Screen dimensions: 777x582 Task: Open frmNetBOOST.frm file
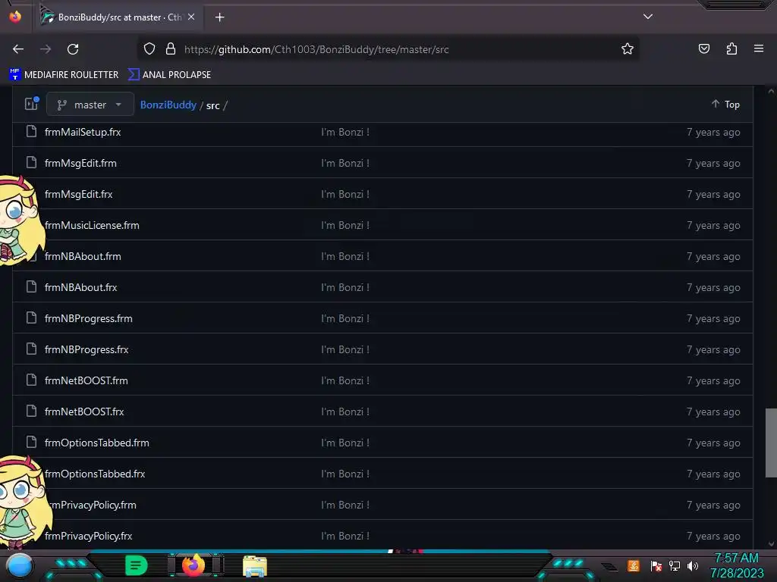coord(87,380)
